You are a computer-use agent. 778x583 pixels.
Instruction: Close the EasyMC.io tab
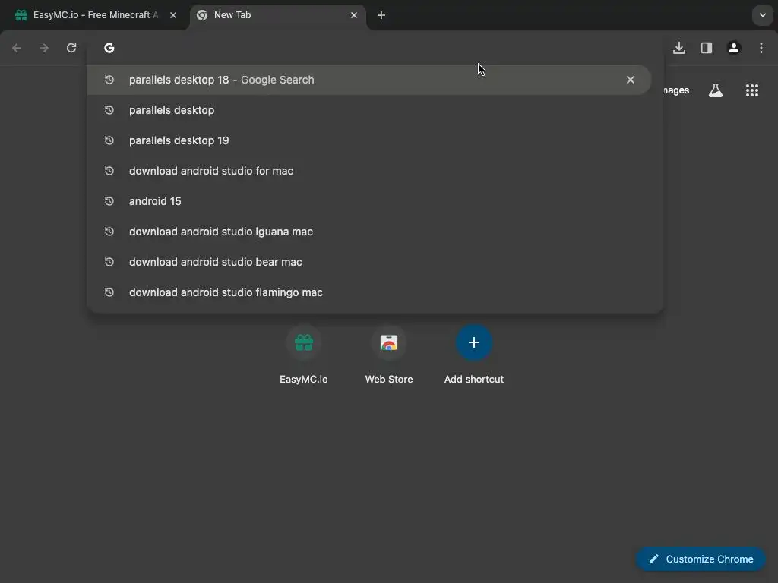(x=173, y=15)
